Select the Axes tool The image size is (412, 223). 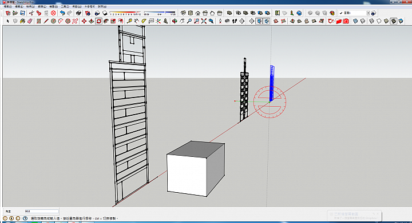(158, 21)
